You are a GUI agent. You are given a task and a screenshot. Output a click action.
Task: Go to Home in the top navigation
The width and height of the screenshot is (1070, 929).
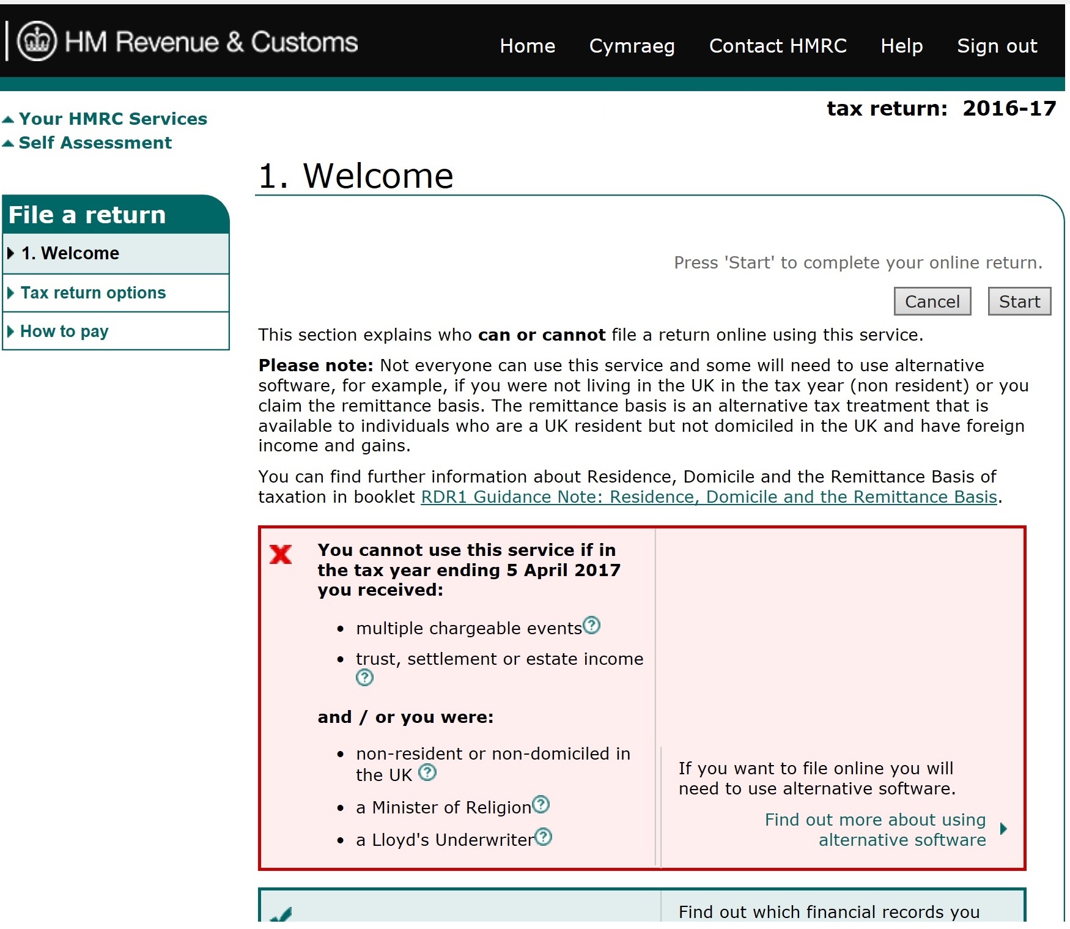(527, 46)
